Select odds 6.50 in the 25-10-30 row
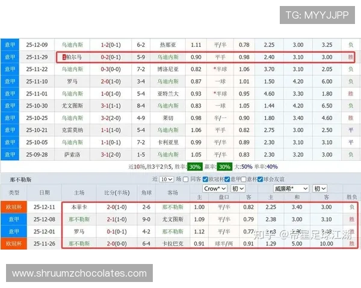Viewport: 361px width, 288px height. [327, 106]
